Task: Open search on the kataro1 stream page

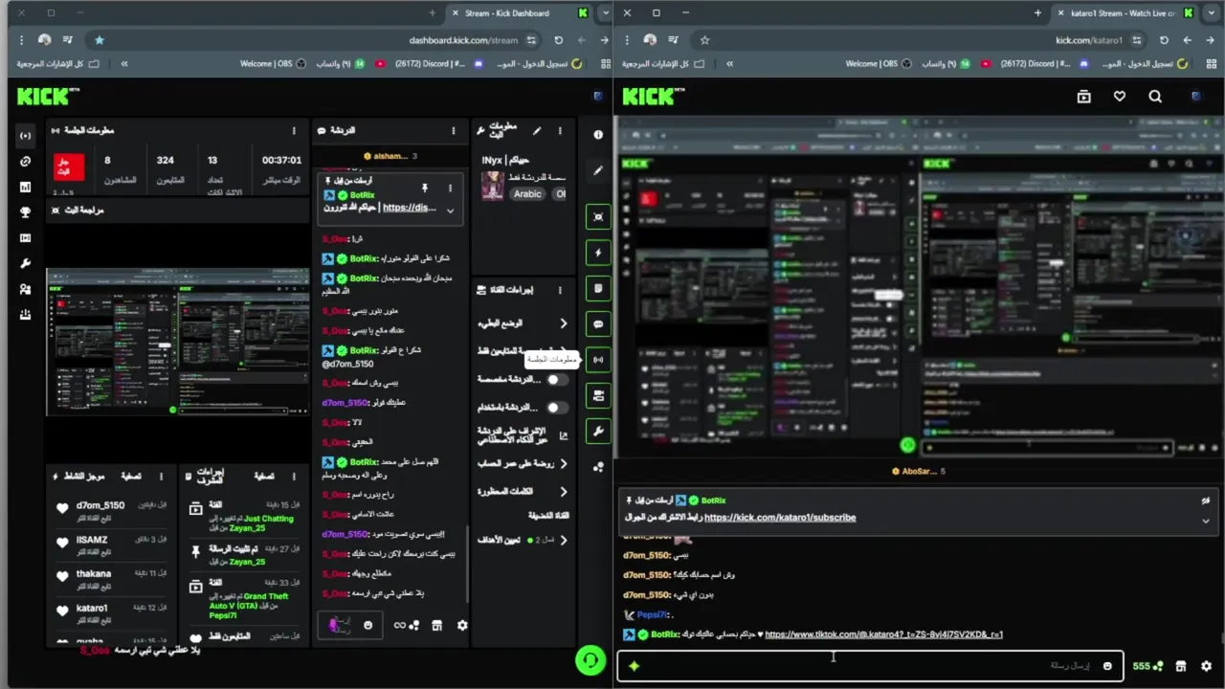Action: (x=1155, y=97)
